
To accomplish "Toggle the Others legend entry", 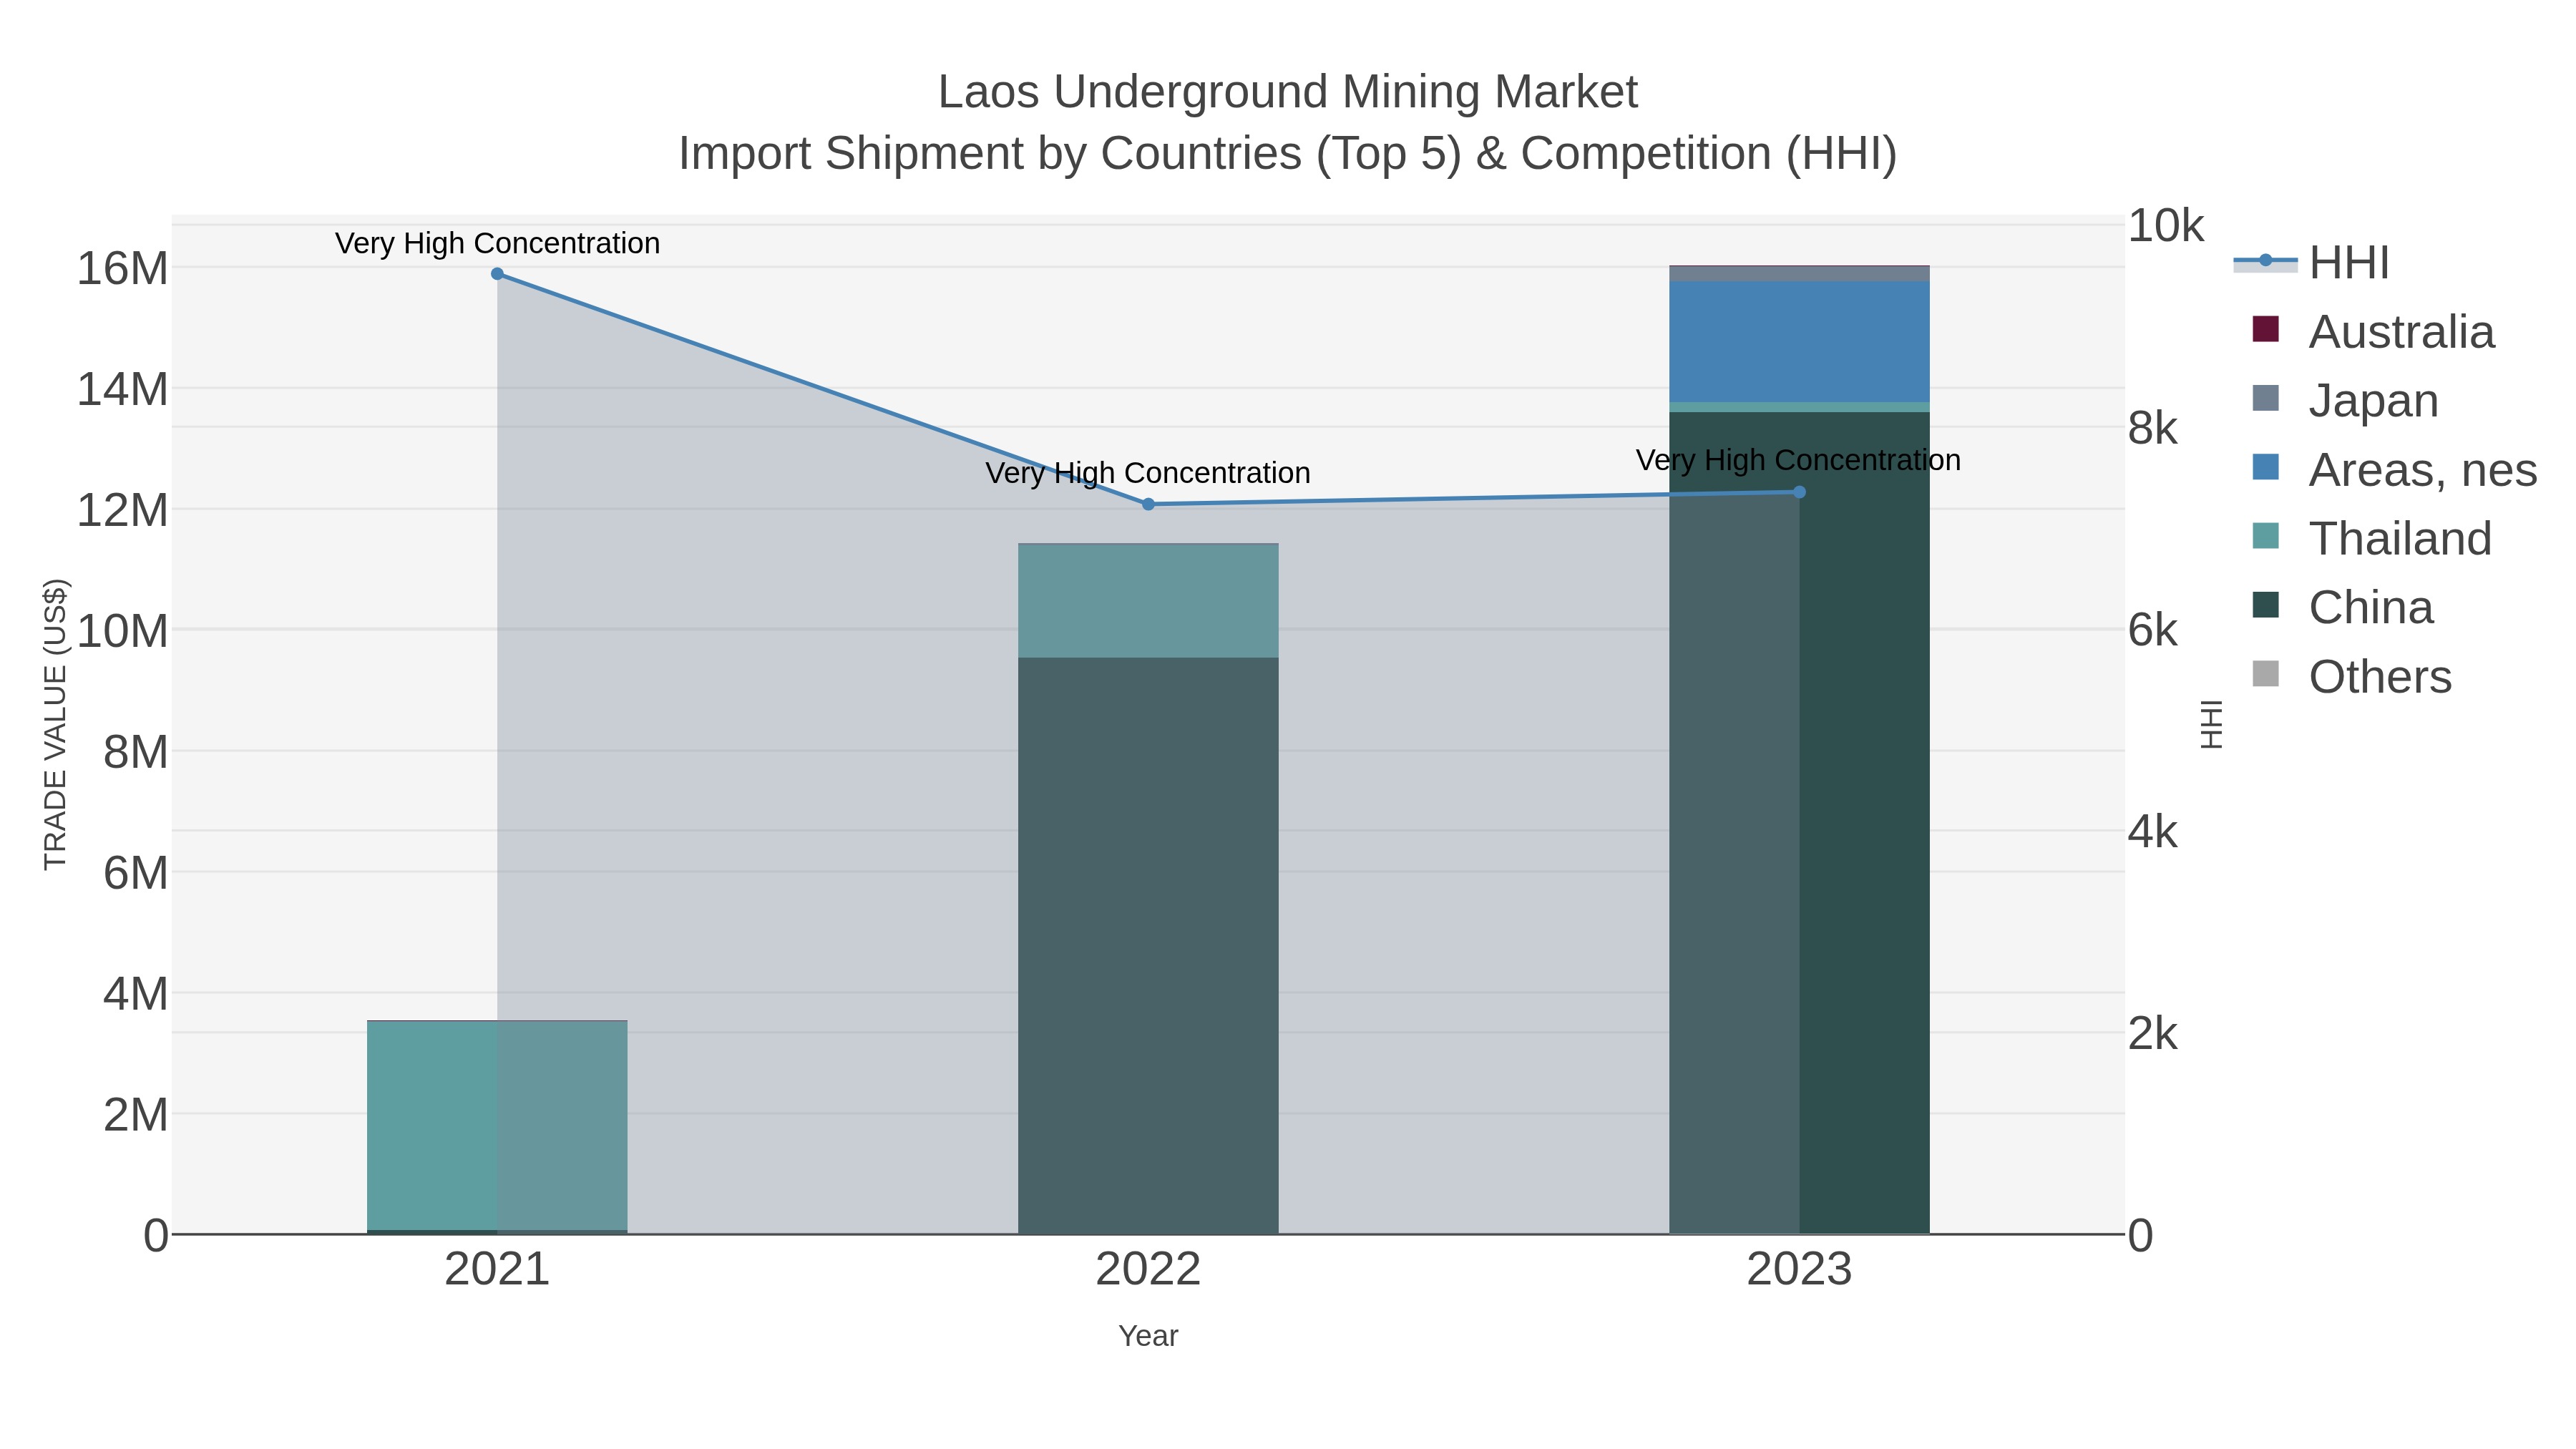I will coord(2352,676).
